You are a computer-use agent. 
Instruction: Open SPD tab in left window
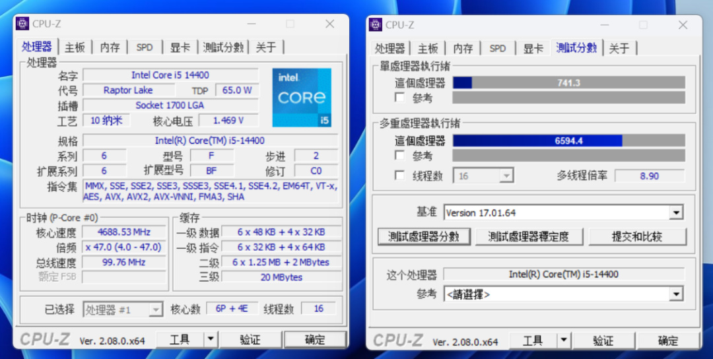145,48
